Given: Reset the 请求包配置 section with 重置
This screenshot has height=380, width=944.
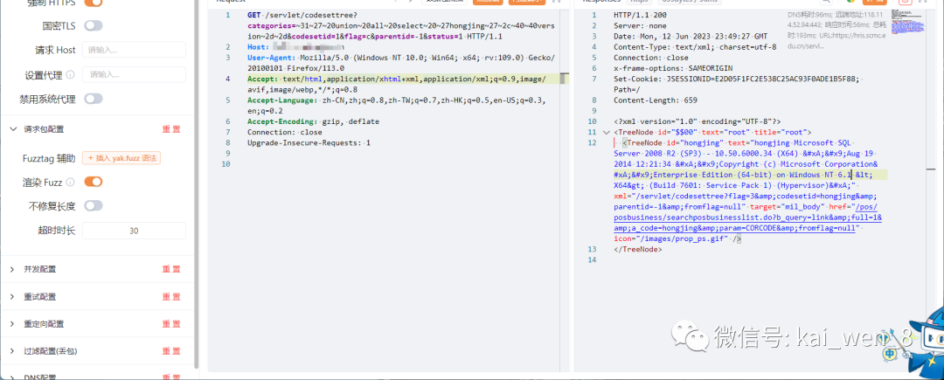Looking at the screenshot, I should pos(171,129).
